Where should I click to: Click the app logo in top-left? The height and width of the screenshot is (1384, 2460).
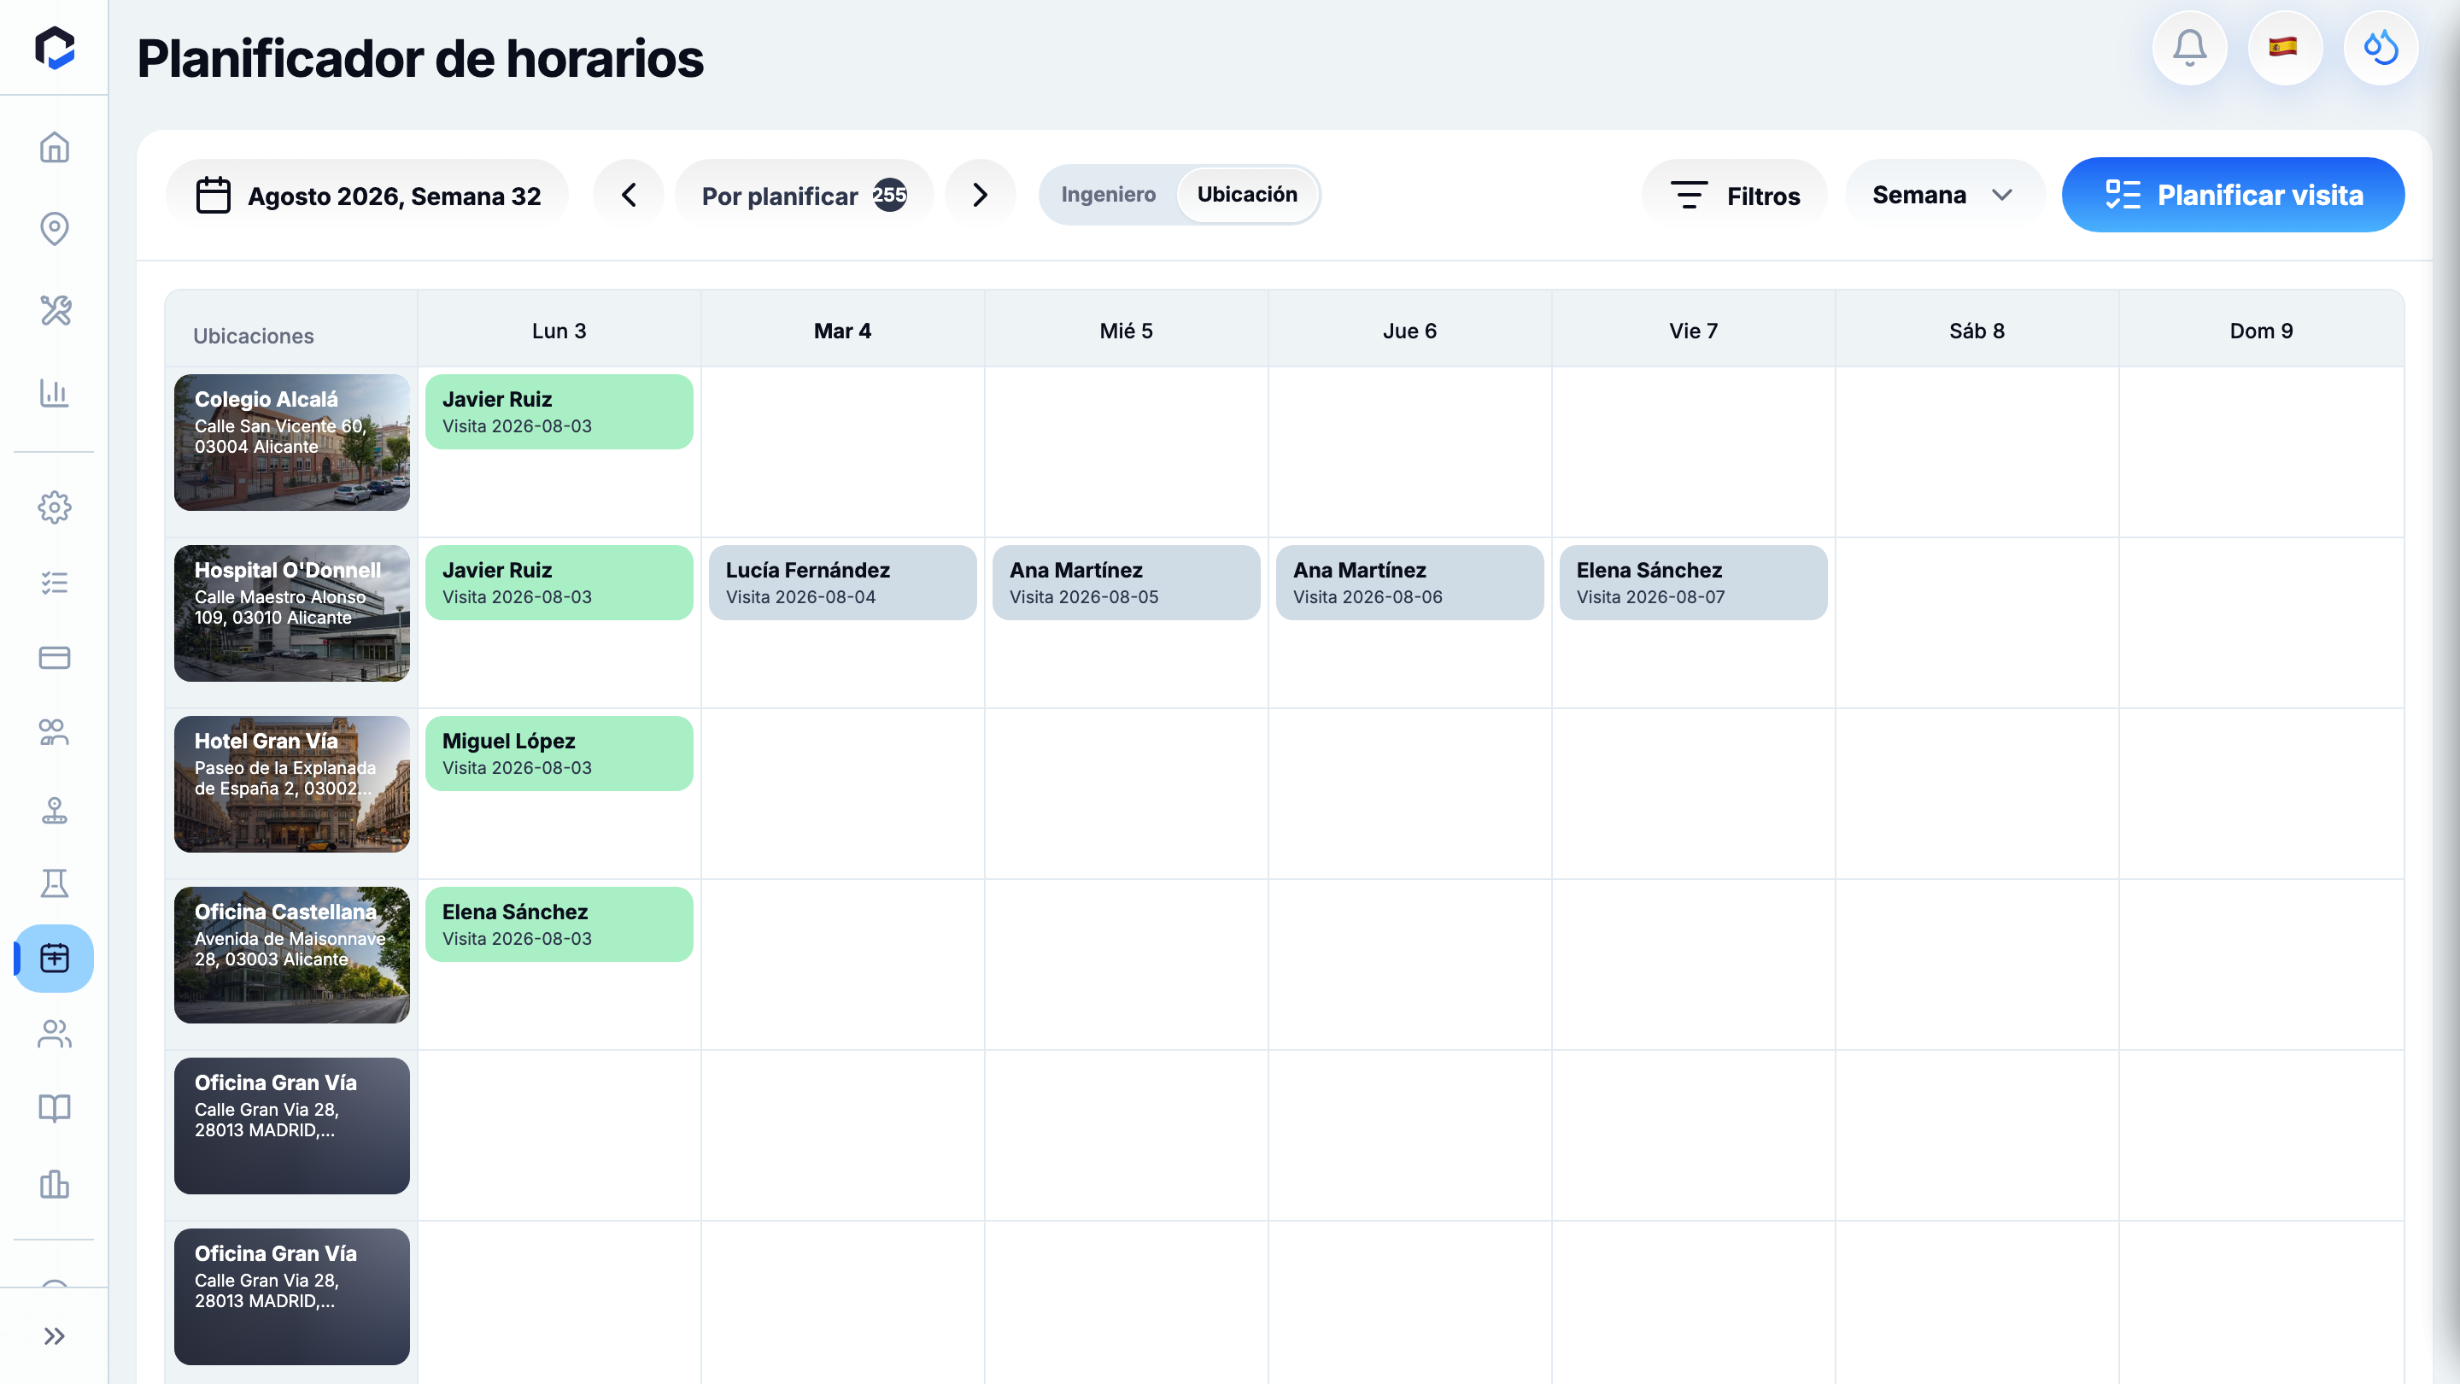[x=55, y=48]
